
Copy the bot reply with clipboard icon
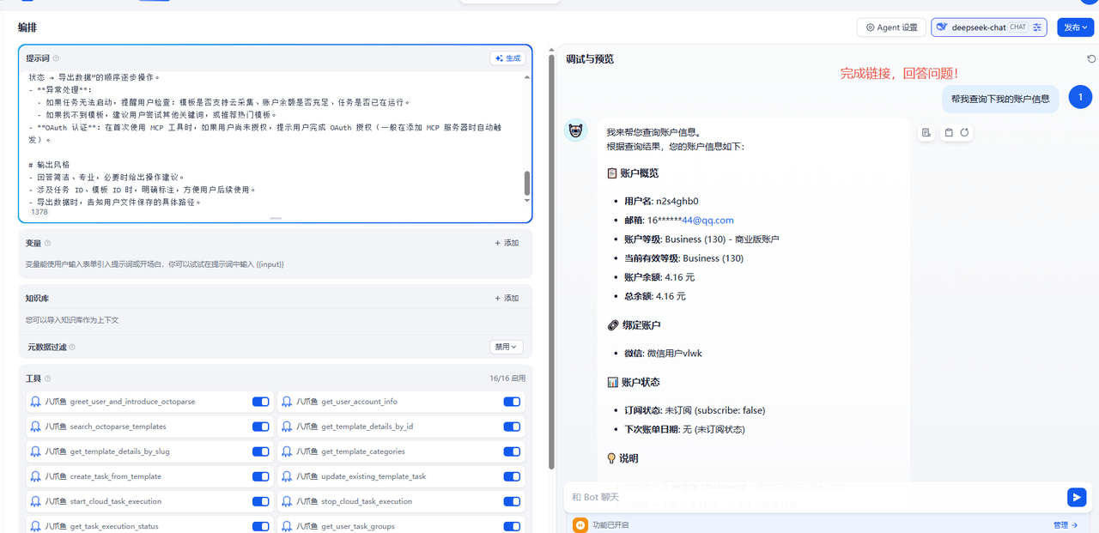click(949, 132)
